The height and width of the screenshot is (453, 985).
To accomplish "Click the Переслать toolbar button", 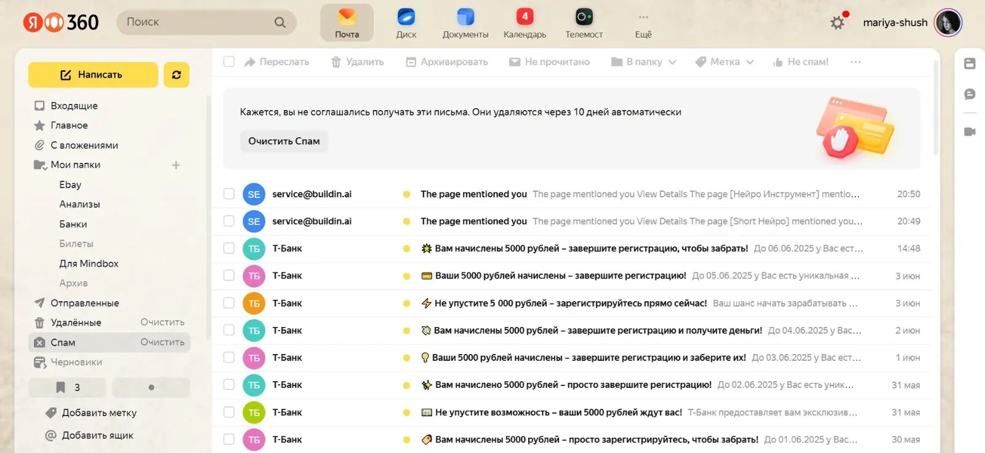I will tap(276, 61).
